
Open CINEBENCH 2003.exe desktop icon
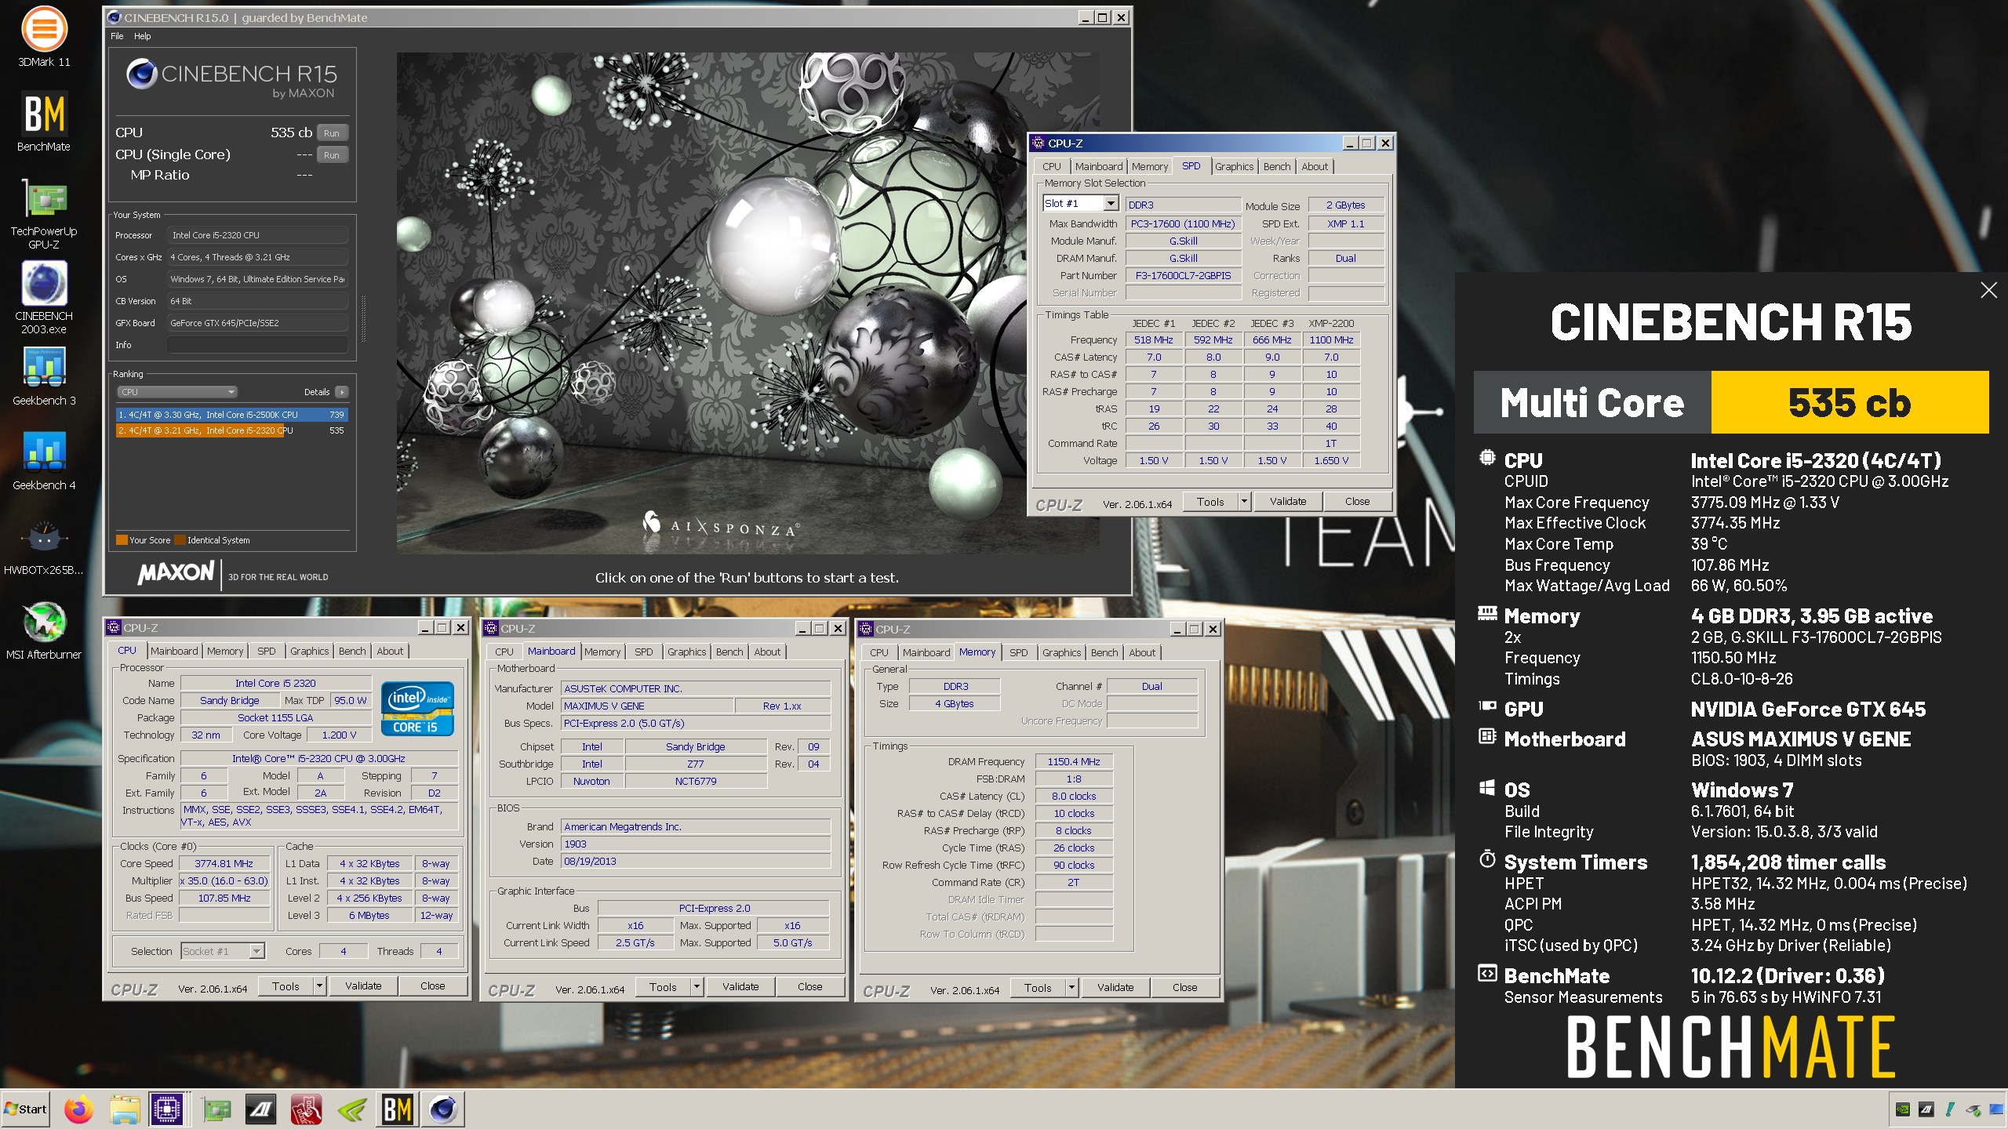pos(44,298)
